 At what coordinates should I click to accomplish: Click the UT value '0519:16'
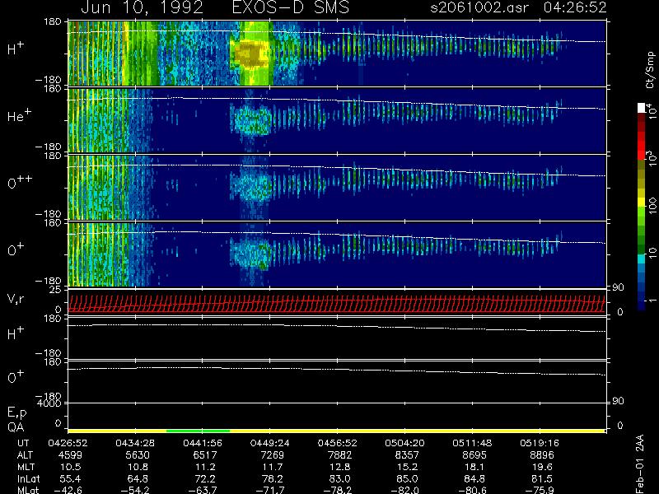pos(540,443)
